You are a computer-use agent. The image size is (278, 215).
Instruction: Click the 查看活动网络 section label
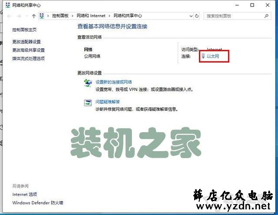[89, 37]
